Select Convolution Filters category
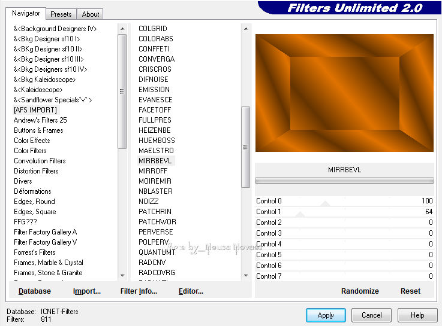Viewport: 442px width, 326px height. pos(40,161)
